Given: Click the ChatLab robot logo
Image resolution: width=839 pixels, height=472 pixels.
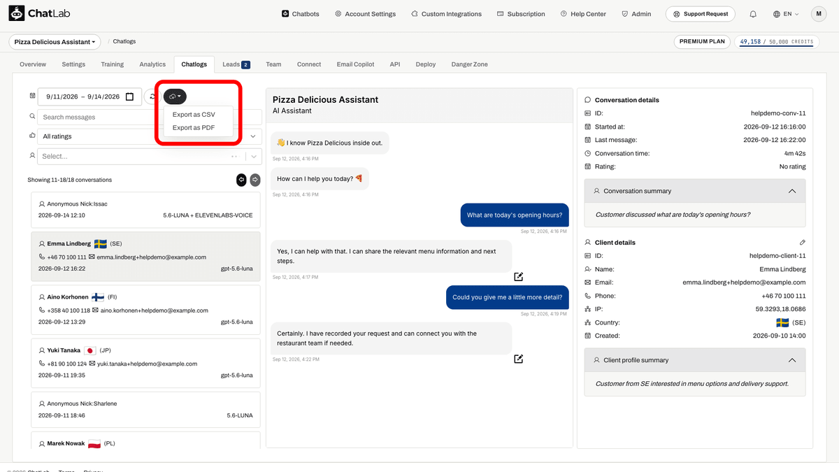Looking at the screenshot, I should [x=17, y=13].
